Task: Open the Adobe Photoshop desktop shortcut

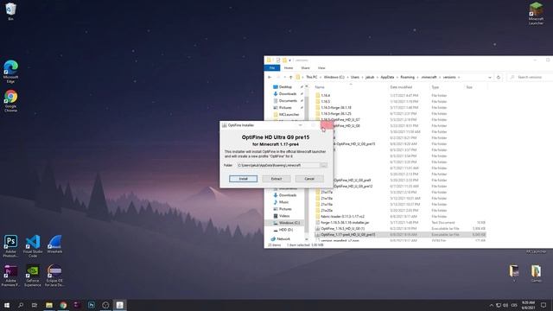Action: point(10,246)
